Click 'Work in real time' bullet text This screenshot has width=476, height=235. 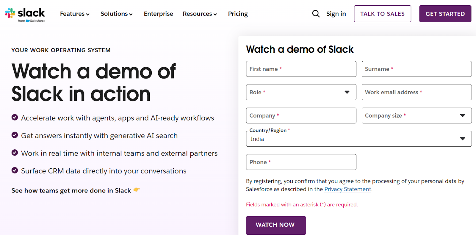pyautogui.click(x=119, y=153)
